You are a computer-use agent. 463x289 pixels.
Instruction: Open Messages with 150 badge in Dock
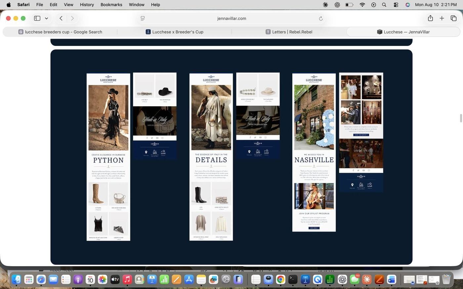tap(355, 280)
